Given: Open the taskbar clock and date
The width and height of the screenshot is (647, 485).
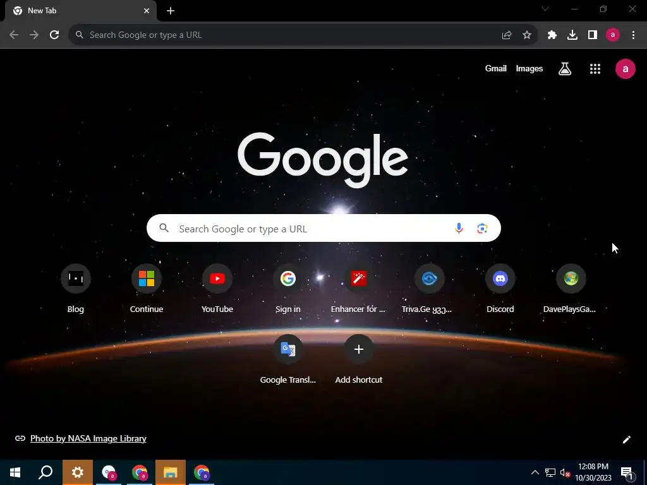Looking at the screenshot, I should tap(593, 472).
